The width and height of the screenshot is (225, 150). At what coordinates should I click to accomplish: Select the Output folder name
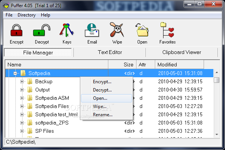coord(42,90)
